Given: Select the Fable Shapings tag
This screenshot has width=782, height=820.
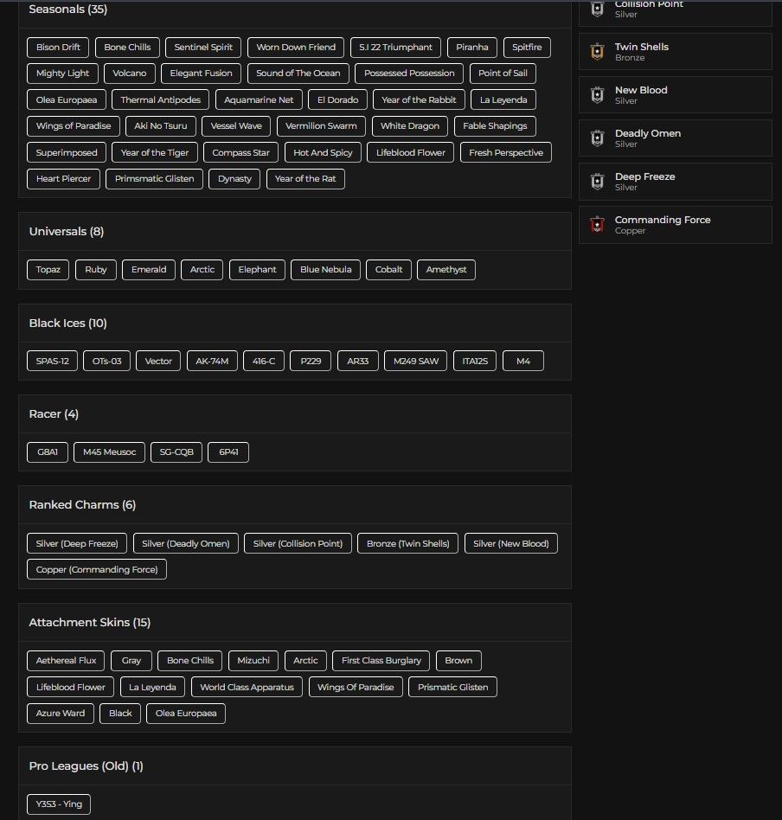Looking at the screenshot, I should pyautogui.click(x=496, y=126).
